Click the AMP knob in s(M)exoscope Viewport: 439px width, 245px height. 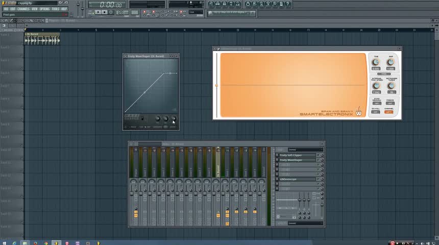coord(391,62)
